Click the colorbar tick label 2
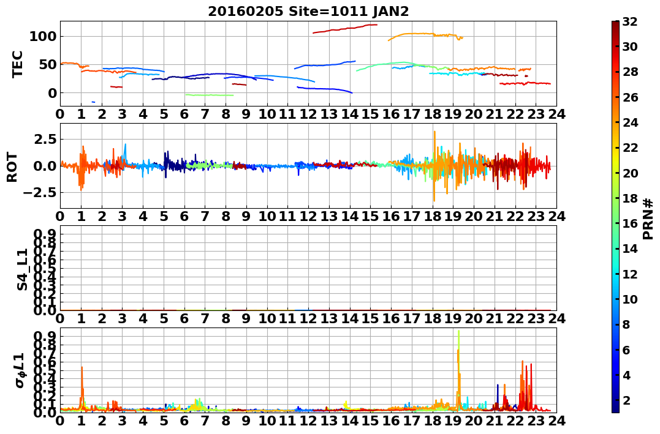Viewport: 660px width, 434px height. pyautogui.click(x=626, y=400)
